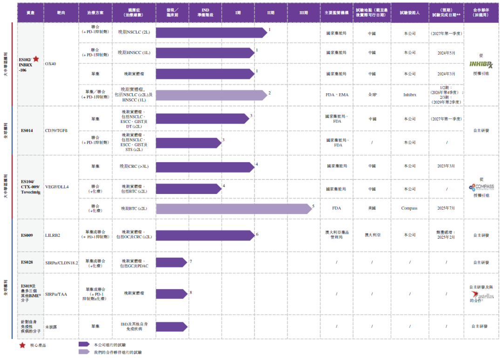Click the Inhibrx logo

tap(481, 64)
